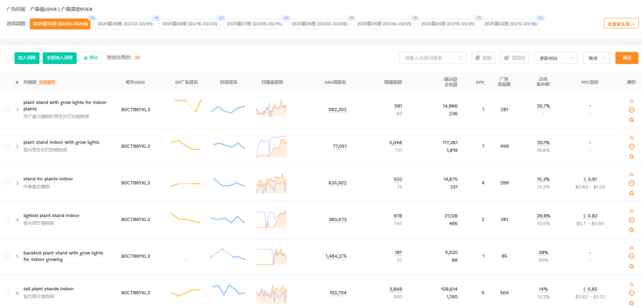Click the 复制 copy icon button
Image resolution: width=642 pixels, height=308 pixels.
coord(483,58)
